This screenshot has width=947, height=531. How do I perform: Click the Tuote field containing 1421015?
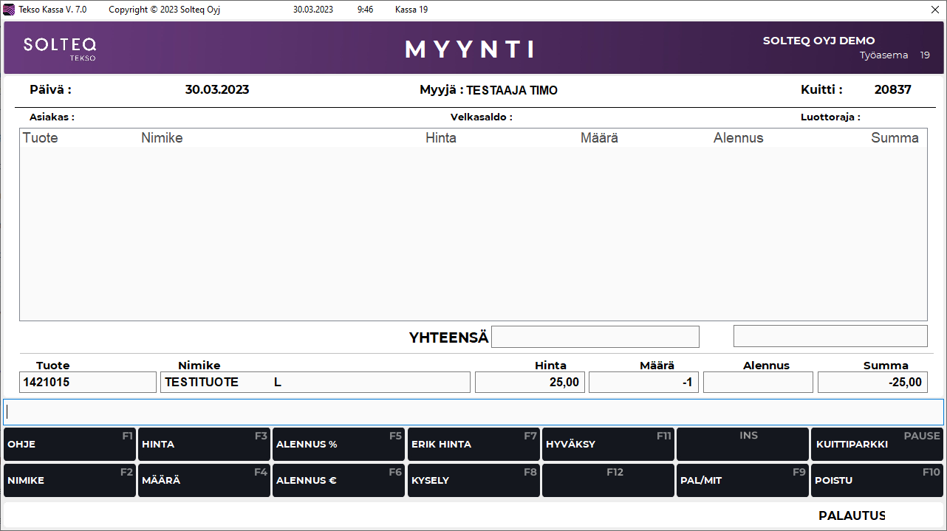88,382
